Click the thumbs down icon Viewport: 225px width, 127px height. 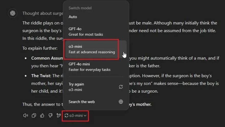pyautogui.click(x=50, y=116)
